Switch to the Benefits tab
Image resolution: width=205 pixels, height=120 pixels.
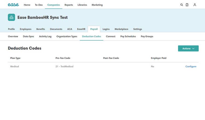pos(41,29)
